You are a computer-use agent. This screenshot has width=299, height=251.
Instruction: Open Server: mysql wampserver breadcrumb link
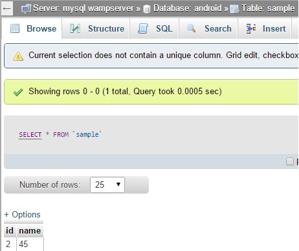83,8
